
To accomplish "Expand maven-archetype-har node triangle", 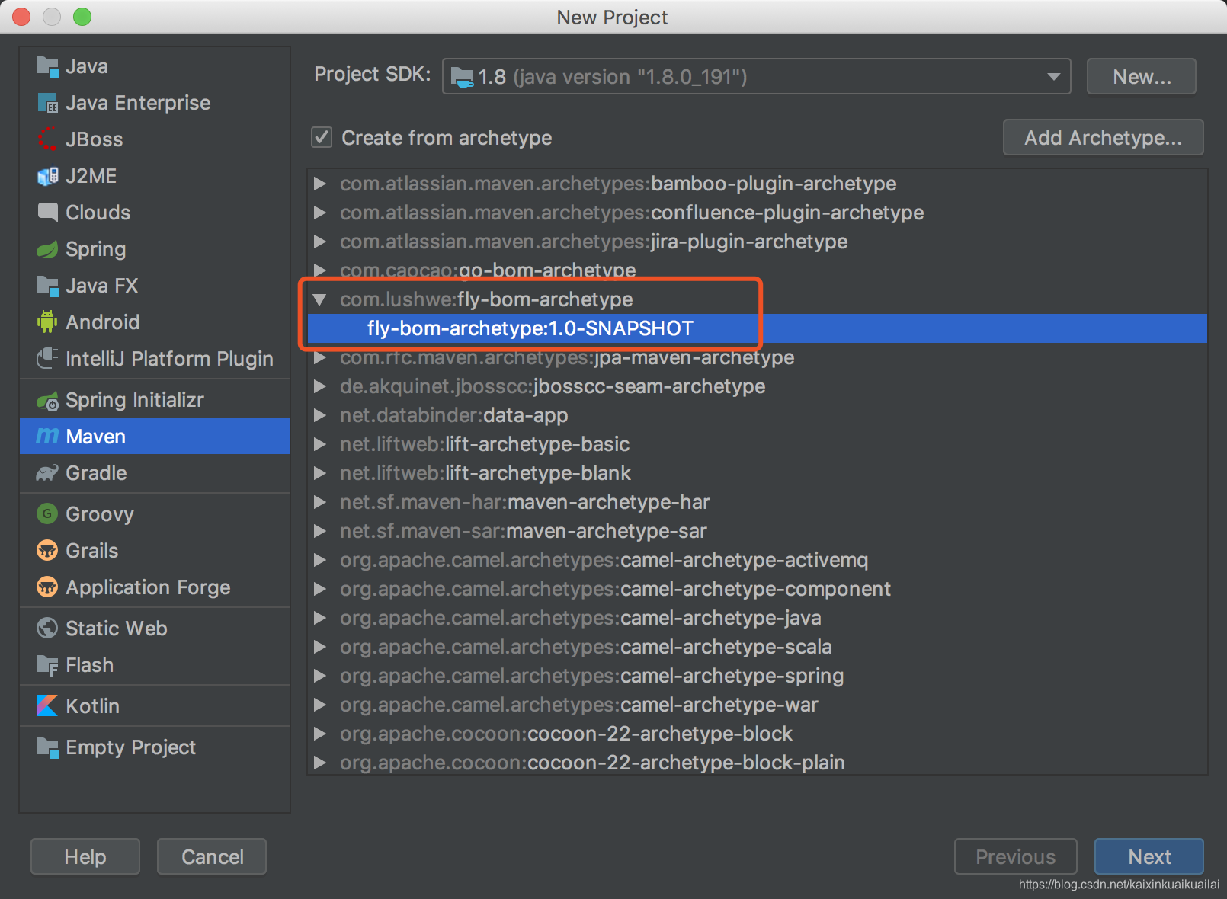I will click(x=320, y=502).
